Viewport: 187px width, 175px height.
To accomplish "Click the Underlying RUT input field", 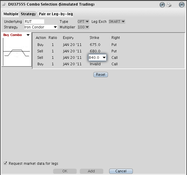I will point(34,22).
